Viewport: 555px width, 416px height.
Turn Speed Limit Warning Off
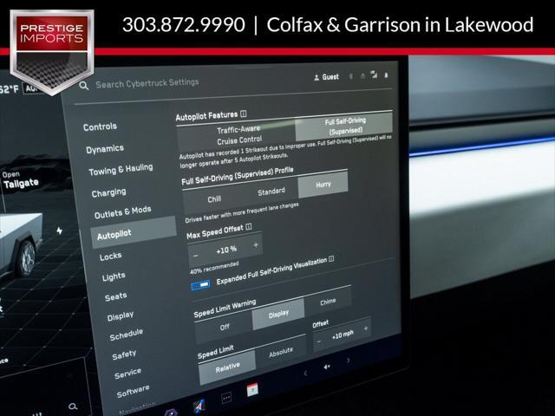tap(225, 328)
